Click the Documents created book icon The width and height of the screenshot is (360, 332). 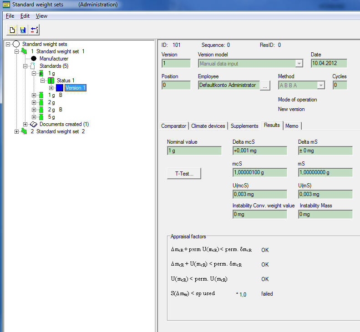(x=34, y=124)
